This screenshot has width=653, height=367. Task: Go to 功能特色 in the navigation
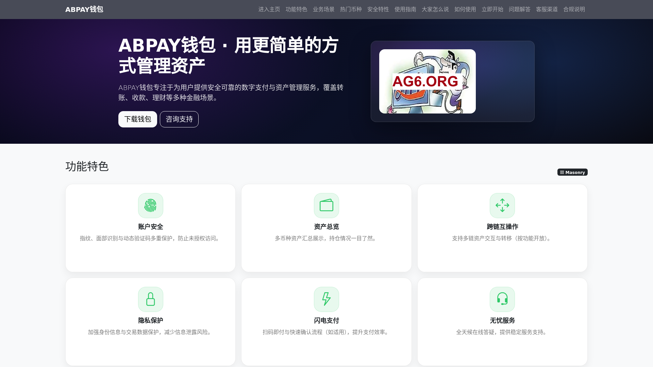[x=297, y=10]
